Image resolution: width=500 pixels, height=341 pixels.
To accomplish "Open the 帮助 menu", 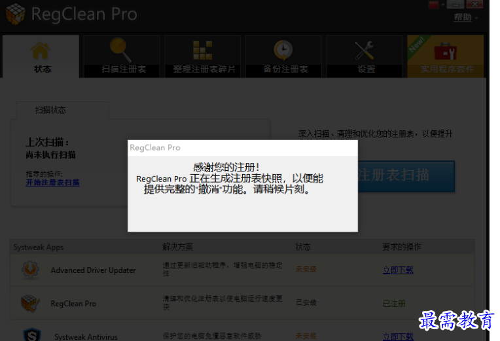I will 463,17.
